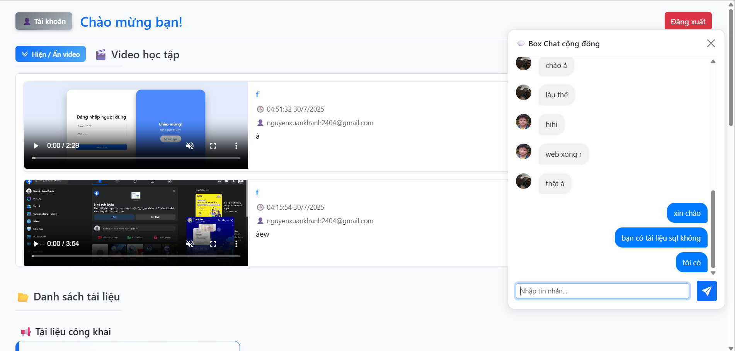Toggle Hiện / Ẩn video section
Image resolution: width=735 pixels, height=351 pixels.
(51, 54)
